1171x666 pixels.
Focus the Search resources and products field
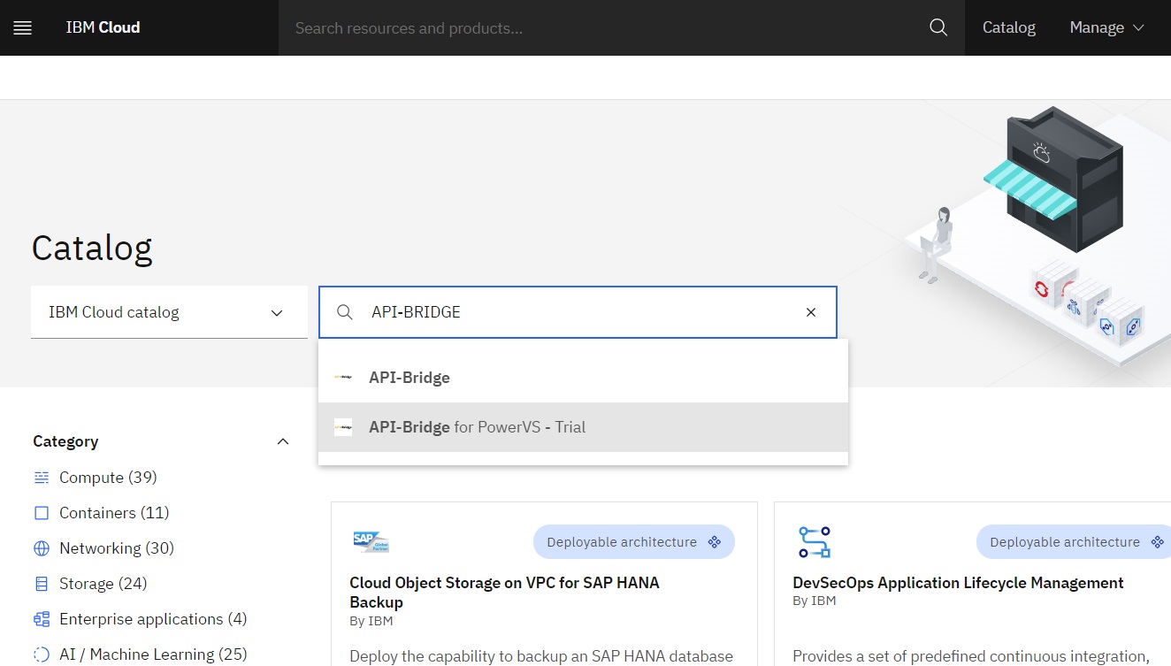click(606, 27)
